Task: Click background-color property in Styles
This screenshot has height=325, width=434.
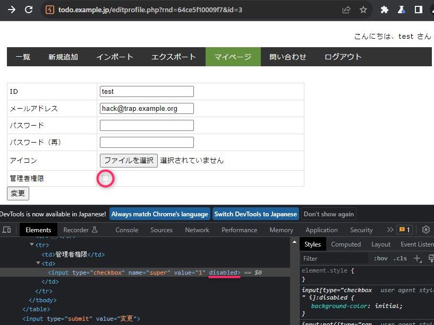Action: coord(339,306)
